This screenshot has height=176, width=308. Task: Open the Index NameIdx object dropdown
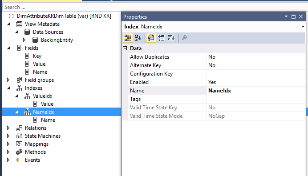[303, 27]
